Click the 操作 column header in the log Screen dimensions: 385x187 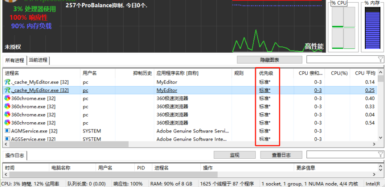(x=247, y=168)
